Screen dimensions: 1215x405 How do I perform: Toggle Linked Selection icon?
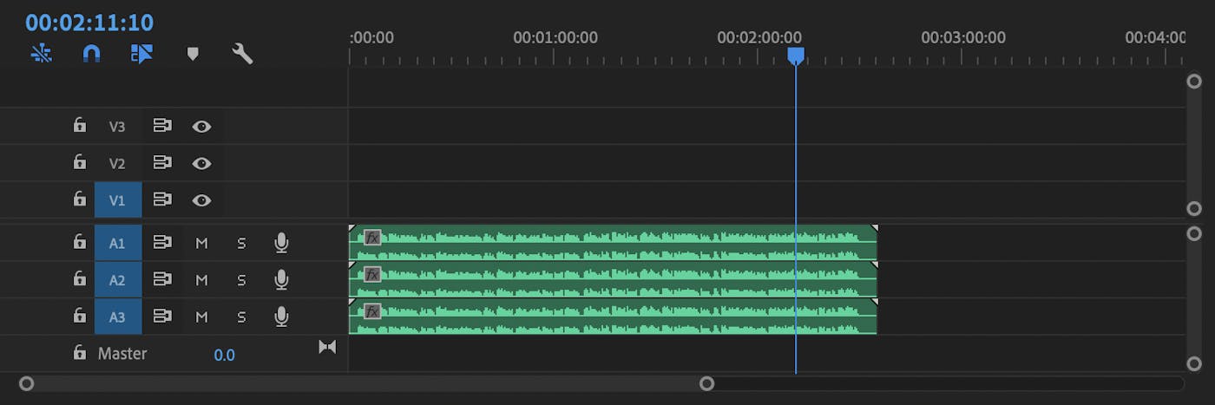[x=141, y=54]
